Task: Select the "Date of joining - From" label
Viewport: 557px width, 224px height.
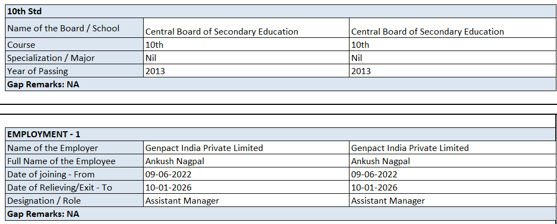Action: [x=51, y=175]
